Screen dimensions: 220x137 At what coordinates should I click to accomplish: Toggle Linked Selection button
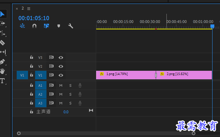(46, 26)
